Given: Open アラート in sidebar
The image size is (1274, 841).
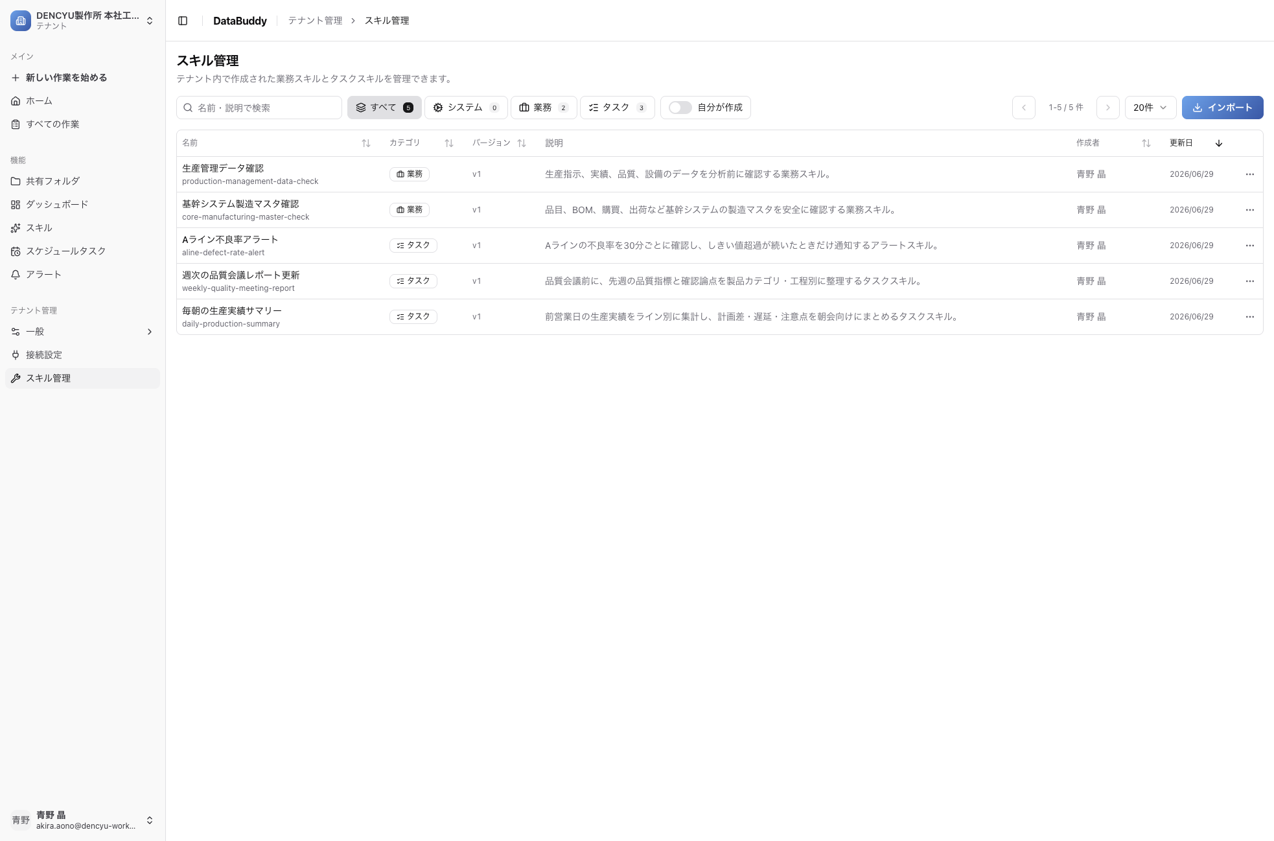Looking at the screenshot, I should pos(82,275).
